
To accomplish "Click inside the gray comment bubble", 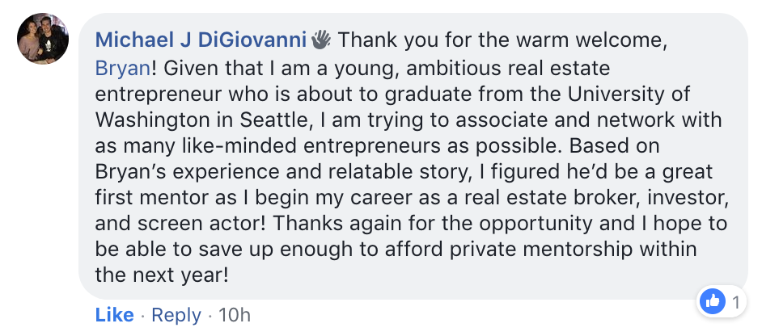I will (x=413, y=156).
